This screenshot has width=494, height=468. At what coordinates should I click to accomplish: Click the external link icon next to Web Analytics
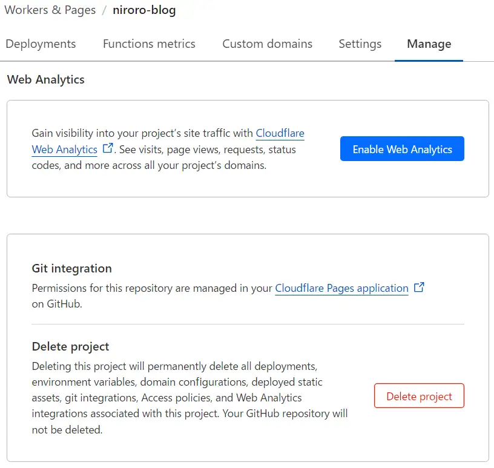[107, 150]
